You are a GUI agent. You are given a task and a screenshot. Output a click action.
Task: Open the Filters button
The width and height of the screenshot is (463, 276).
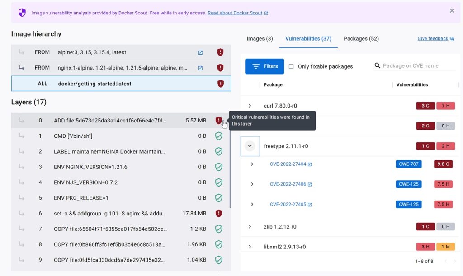265,66
